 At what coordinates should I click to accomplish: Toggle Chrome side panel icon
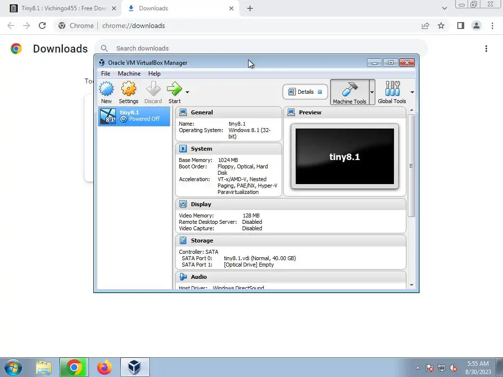tap(461, 26)
